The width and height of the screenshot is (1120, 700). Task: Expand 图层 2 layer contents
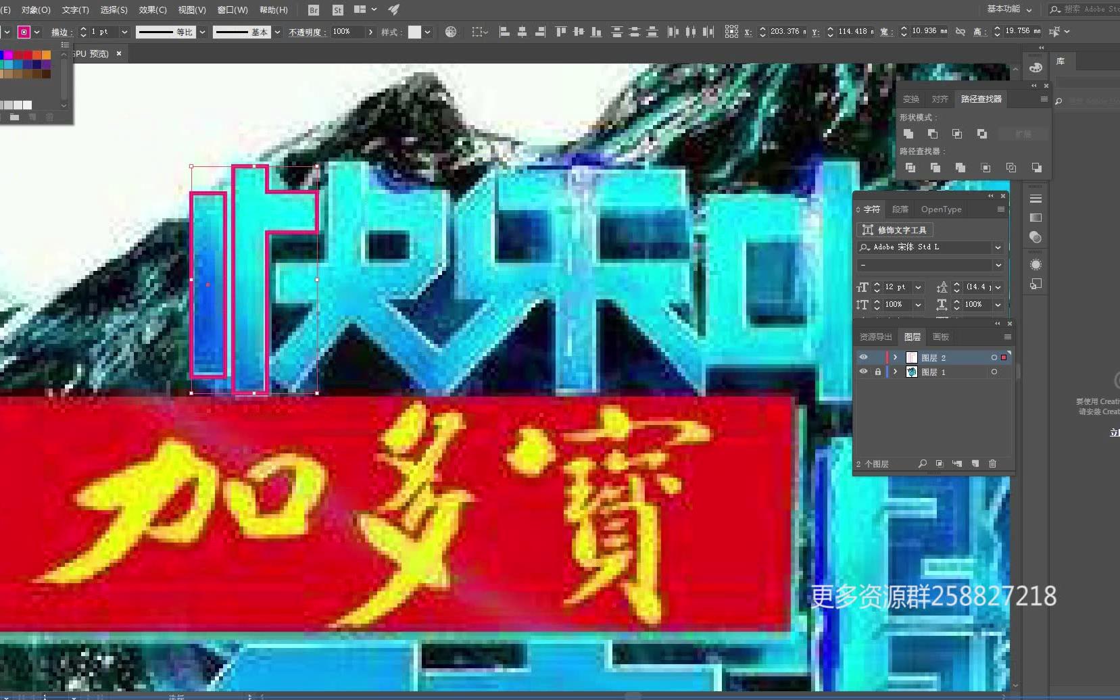[896, 357]
